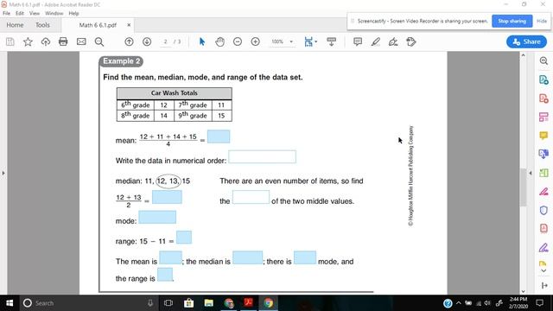The height and width of the screenshot is (311, 553).
Task: Open Create PDF tool in right pane
Action: (x=543, y=98)
